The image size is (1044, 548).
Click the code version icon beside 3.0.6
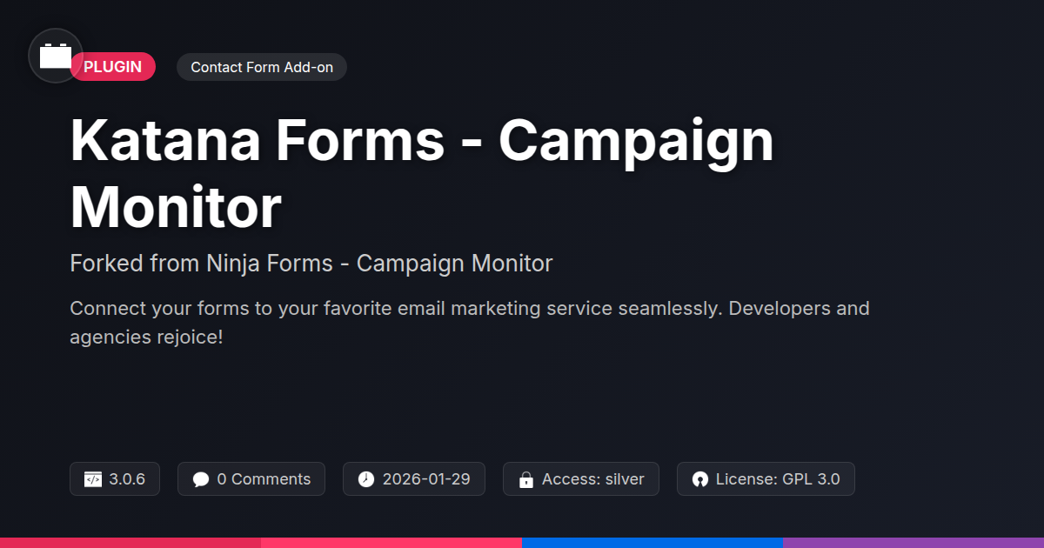coord(93,479)
